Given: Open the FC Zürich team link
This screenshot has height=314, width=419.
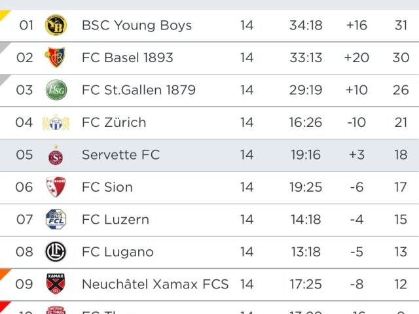Looking at the screenshot, I should [114, 122].
